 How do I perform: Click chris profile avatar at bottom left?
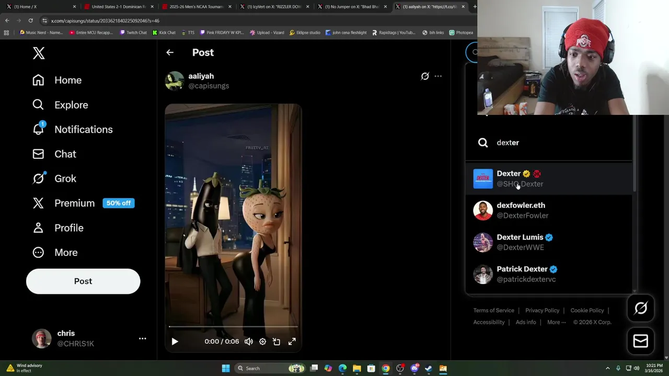[41, 338]
